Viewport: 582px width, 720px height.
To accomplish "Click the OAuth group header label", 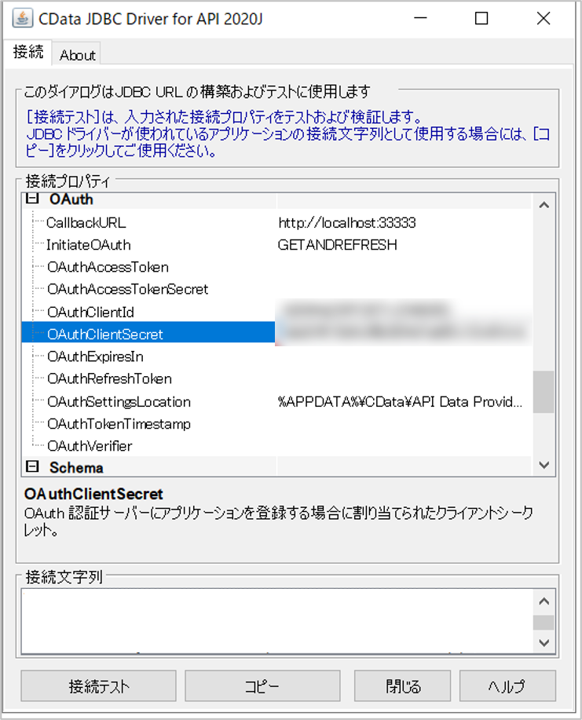I will click(x=71, y=199).
